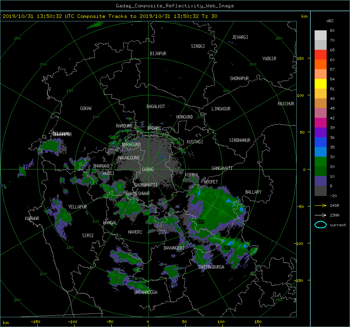Click the GADAG radar center label
The width and height of the screenshot is (350, 327).
click(148, 170)
